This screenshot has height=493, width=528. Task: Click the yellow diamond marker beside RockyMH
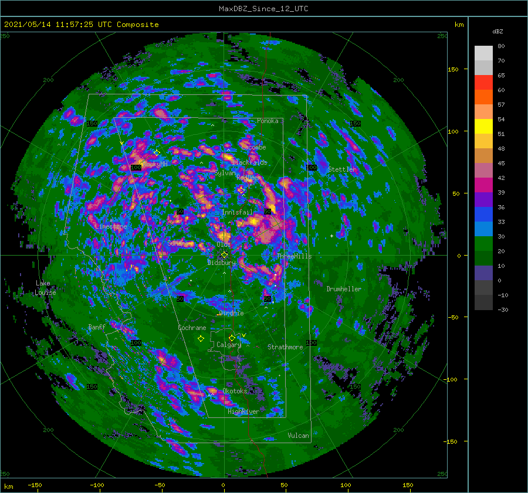pos(157,153)
